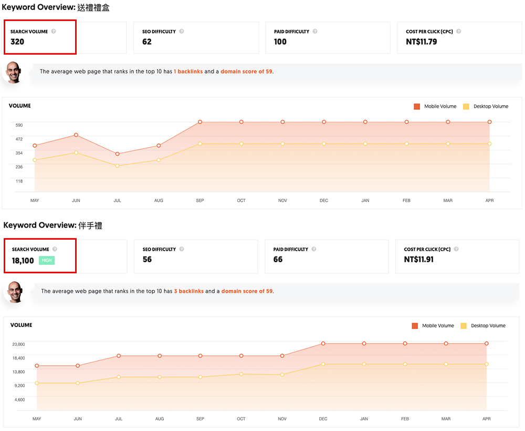Viewport: 525px width, 431px height.
Task: Open the Paid Difficulty help icon
Action: pyautogui.click(x=315, y=32)
